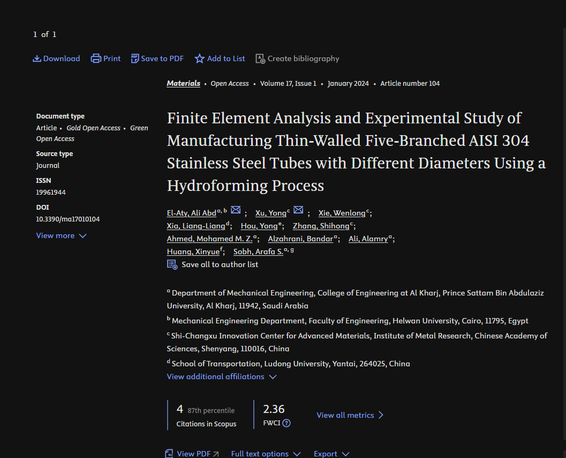Click the arrow next to View all metrics
The width and height of the screenshot is (566, 458).
click(381, 415)
